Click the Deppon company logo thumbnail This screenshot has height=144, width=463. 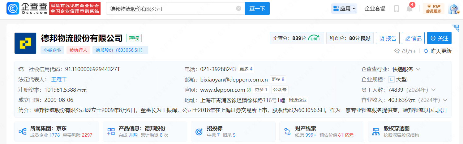click(25, 43)
